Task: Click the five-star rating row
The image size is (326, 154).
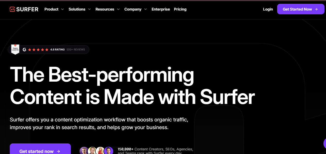Action: [38, 50]
